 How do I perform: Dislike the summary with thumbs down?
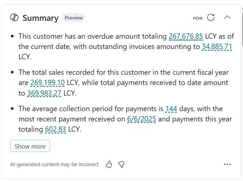121,164
